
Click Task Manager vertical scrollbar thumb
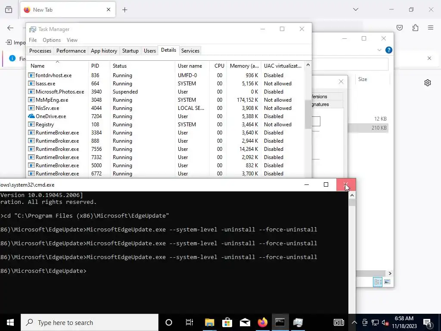coord(308,114)
